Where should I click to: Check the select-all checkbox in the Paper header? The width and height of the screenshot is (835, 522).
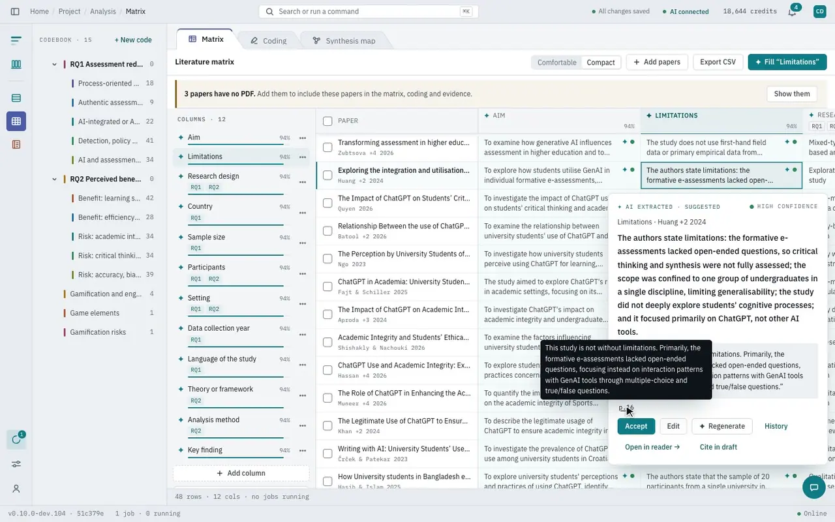(x=327, y=121)
